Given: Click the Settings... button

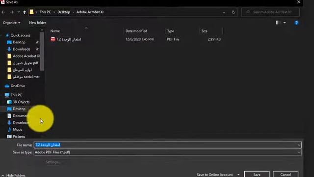Looking at the screenshot, I should (x=53, y=162).
